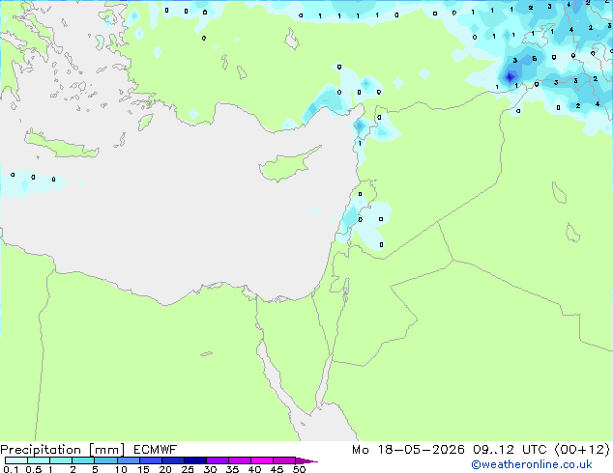
Task: Click the legend arrow tip past 50
Action: click(x=306, y=460)
